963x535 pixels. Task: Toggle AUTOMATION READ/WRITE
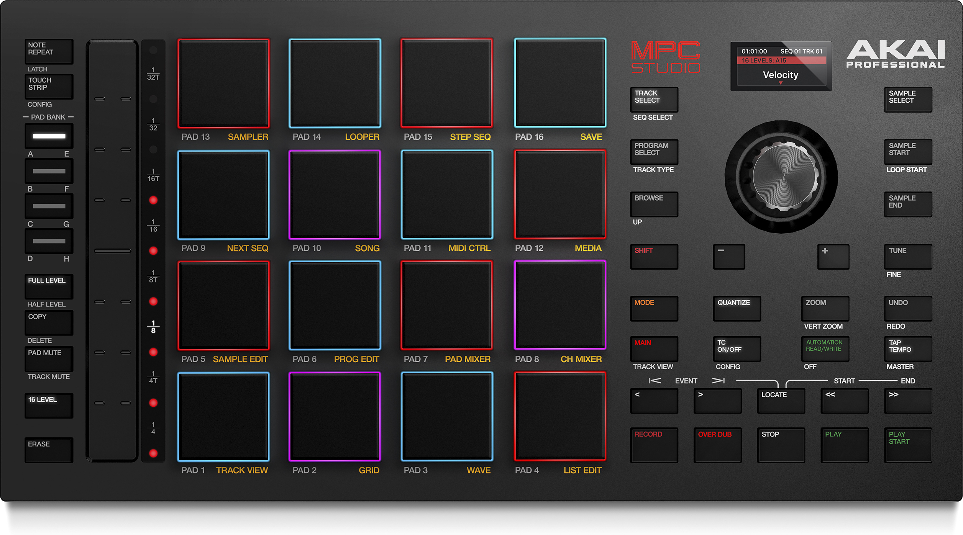coord(825,348)
